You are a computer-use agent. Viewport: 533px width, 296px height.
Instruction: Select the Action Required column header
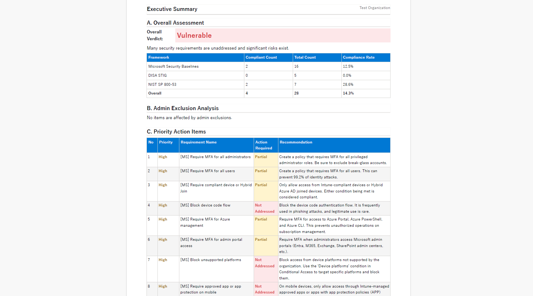[x=263, y=145]
